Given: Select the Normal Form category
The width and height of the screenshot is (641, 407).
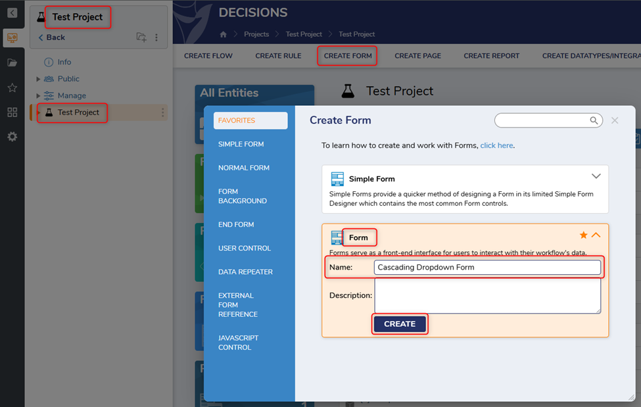Looking at the screenshot, I should coord(244,168).
